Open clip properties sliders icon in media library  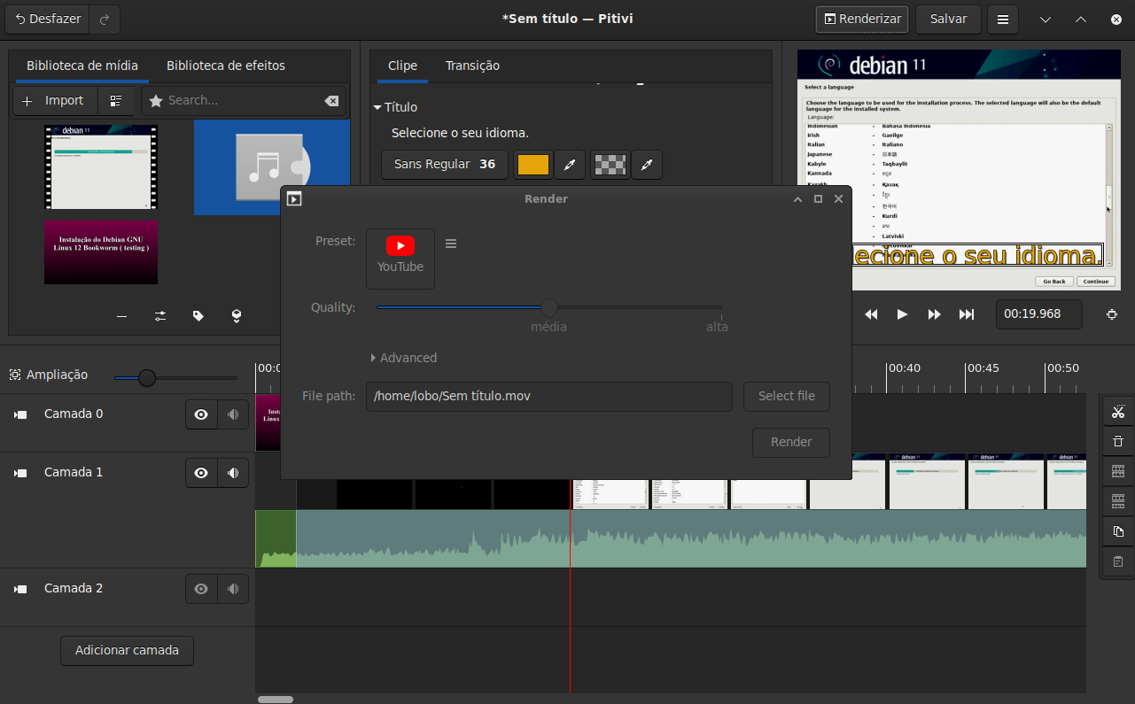pos(160,316)
